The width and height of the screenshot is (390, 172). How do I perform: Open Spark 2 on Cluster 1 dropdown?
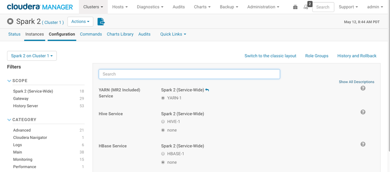(32, 56)
